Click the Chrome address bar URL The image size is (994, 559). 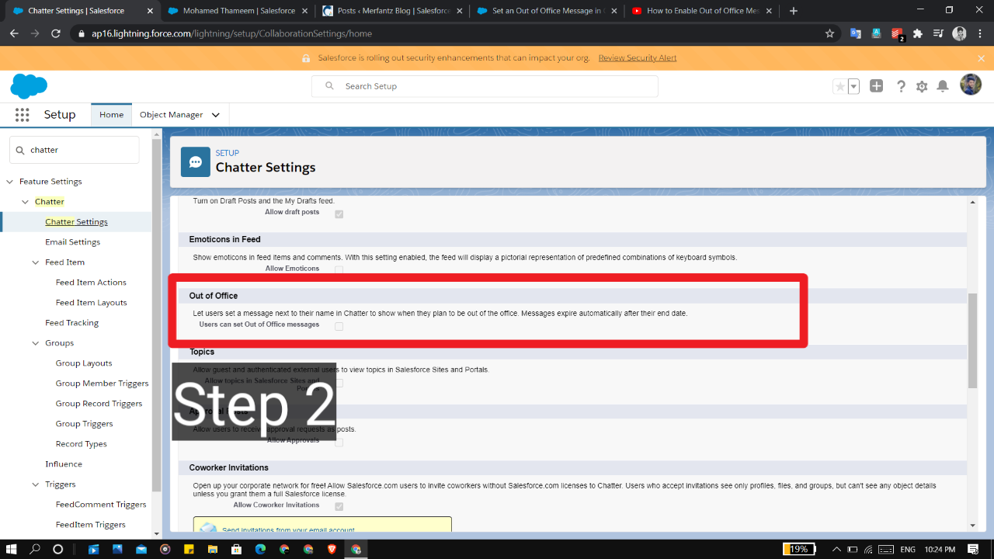[231, 34]
